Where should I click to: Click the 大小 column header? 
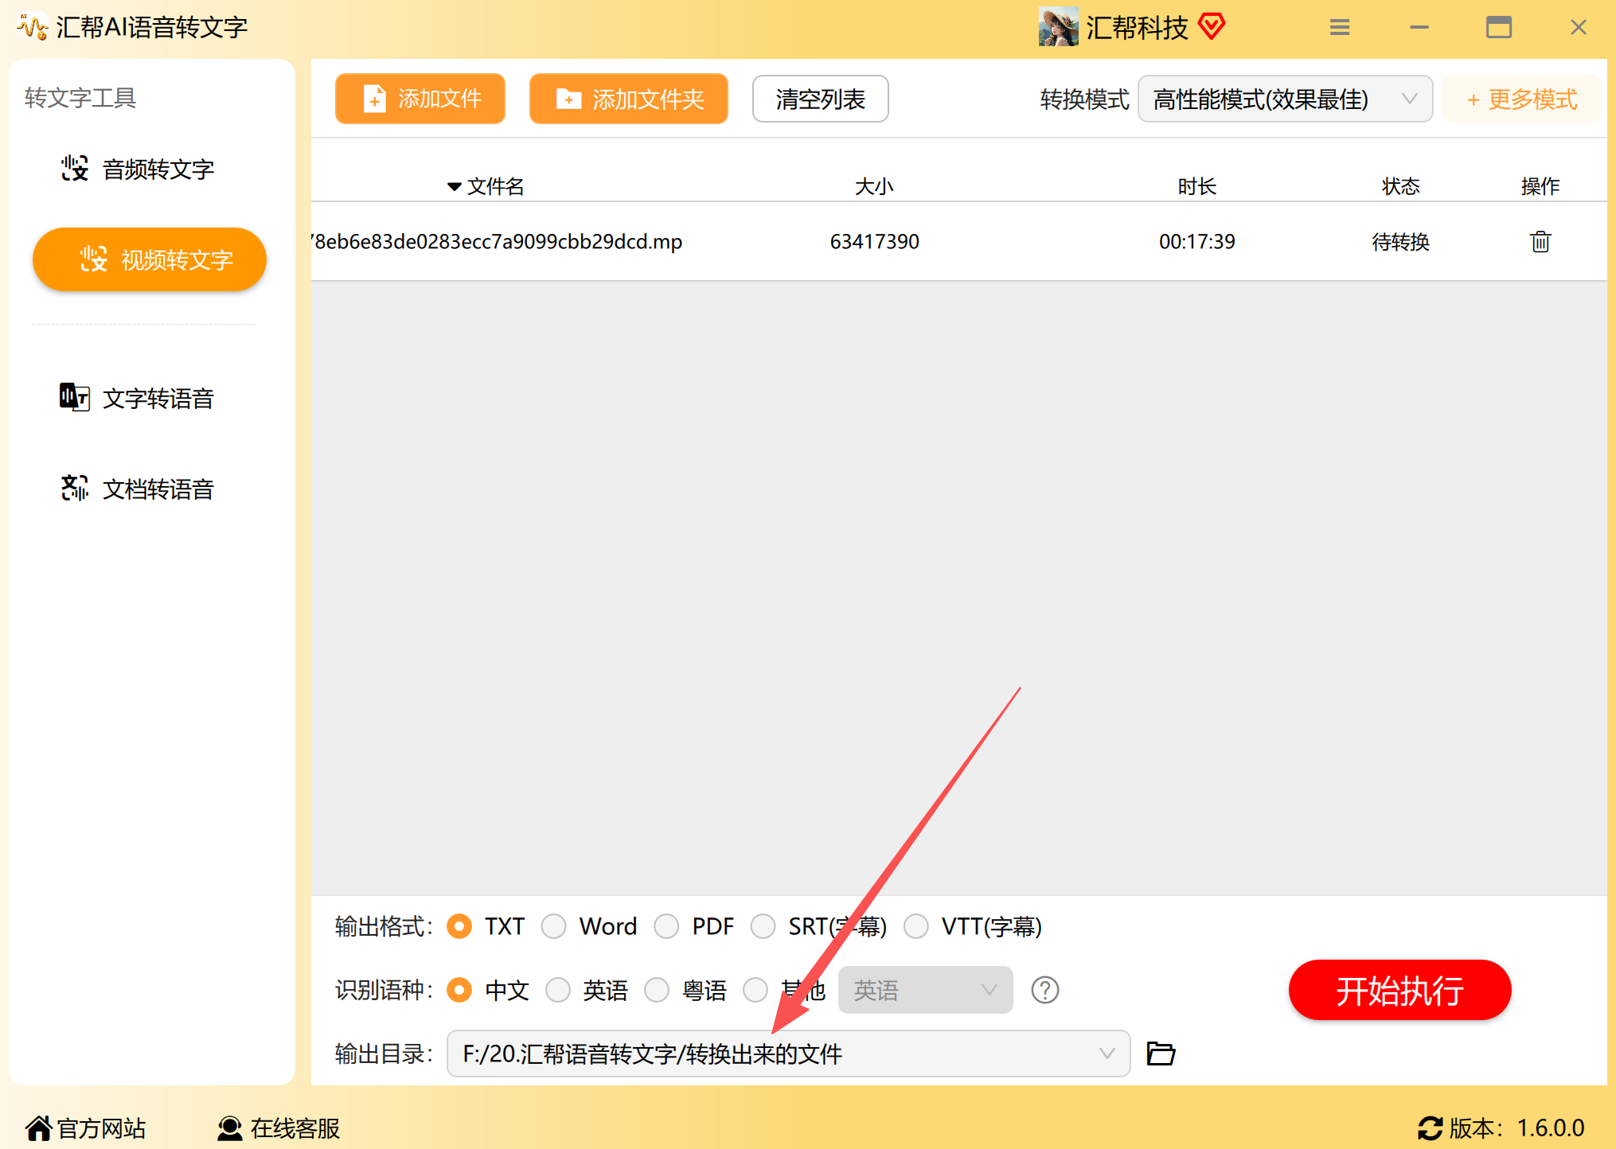click(x=874, y=186)
